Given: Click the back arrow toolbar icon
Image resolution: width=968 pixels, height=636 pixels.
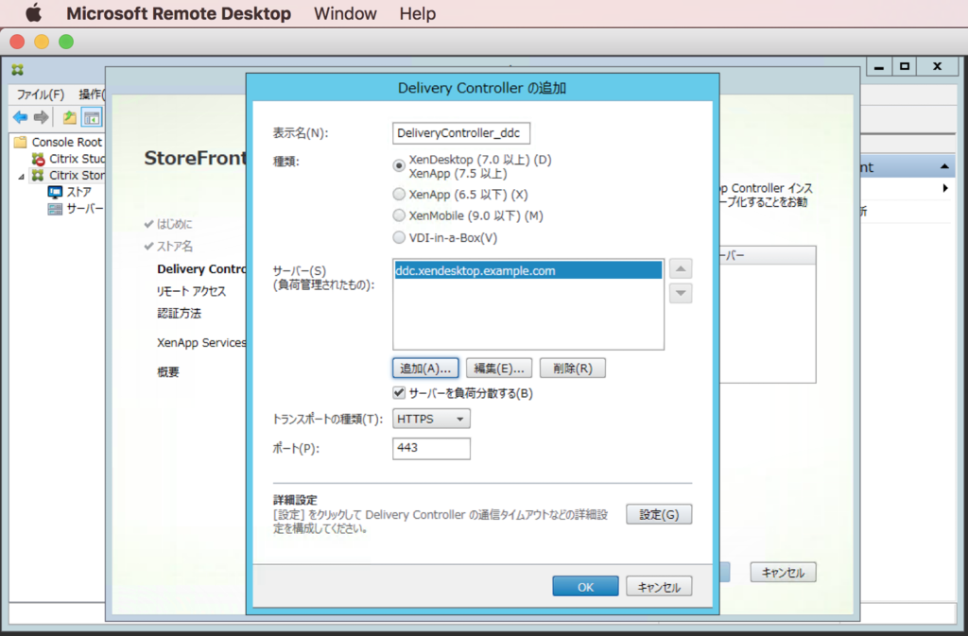Looking at the screenshot, I should [x=21, y=117].
